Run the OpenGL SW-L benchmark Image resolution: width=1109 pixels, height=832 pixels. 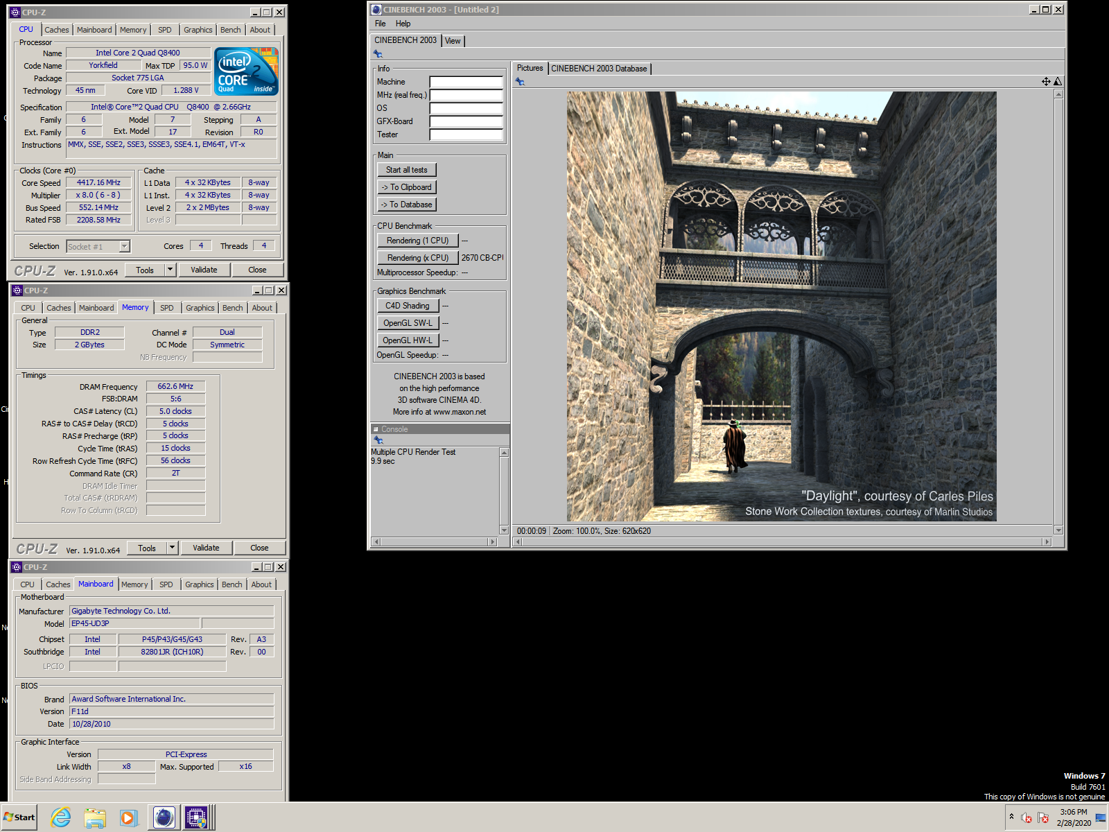pos(408,323)
